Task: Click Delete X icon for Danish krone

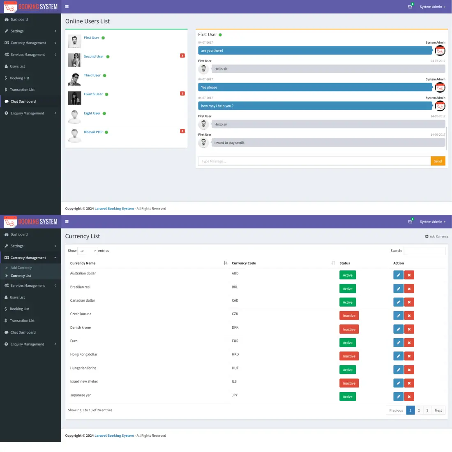Action: (409, 329)
